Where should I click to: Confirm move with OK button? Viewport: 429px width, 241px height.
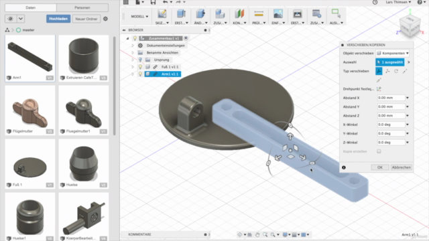[380, 167]
